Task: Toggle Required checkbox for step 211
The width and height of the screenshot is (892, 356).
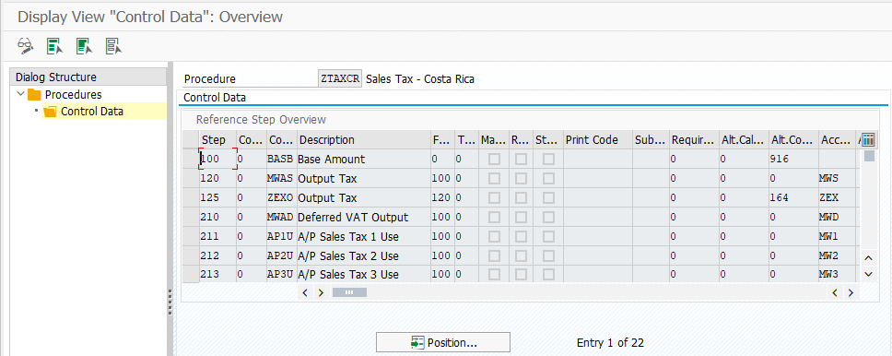Action: (521, 236)
